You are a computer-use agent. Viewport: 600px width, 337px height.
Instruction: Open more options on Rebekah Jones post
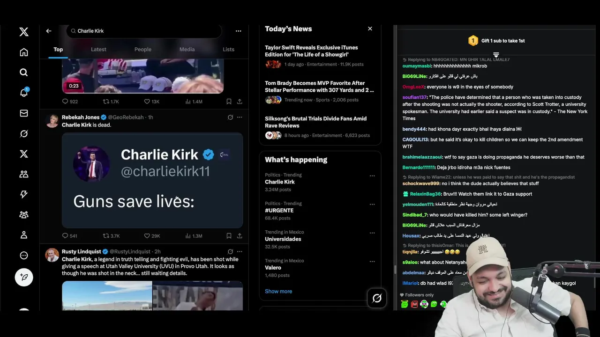pos(240,117)
